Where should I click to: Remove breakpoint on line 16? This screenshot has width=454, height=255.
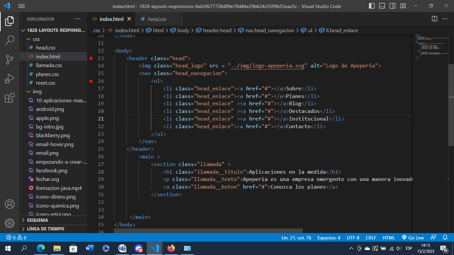(91, 81)
